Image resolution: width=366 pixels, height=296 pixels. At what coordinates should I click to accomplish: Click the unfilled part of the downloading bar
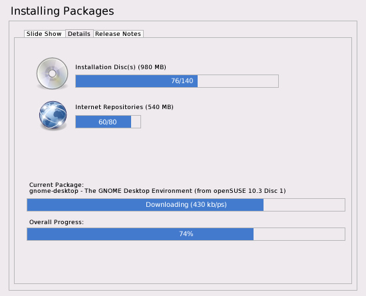pos(304,205)
